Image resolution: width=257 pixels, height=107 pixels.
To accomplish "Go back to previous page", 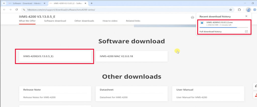I will click(x=4, y=10).
